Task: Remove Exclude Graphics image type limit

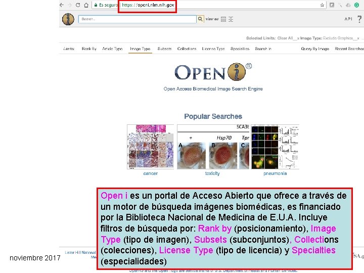Action: point(358,38)
